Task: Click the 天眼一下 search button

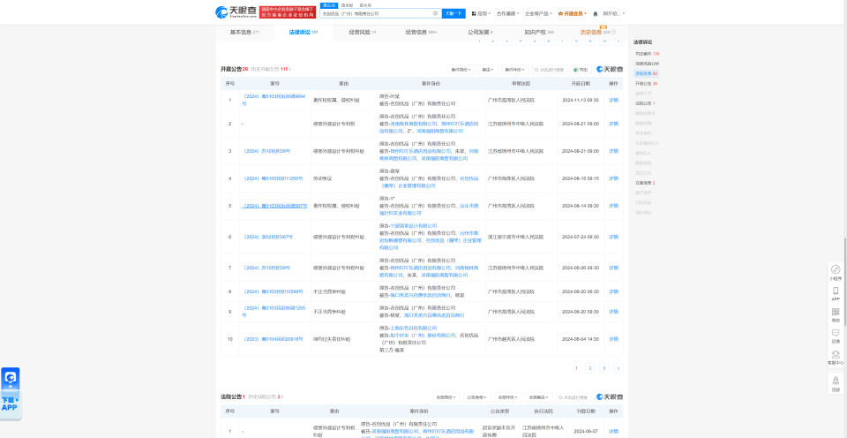Action: pos(453,13)
